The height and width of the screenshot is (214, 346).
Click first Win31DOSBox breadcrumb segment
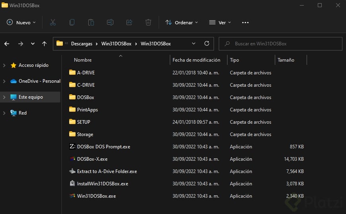pos(116,44)
